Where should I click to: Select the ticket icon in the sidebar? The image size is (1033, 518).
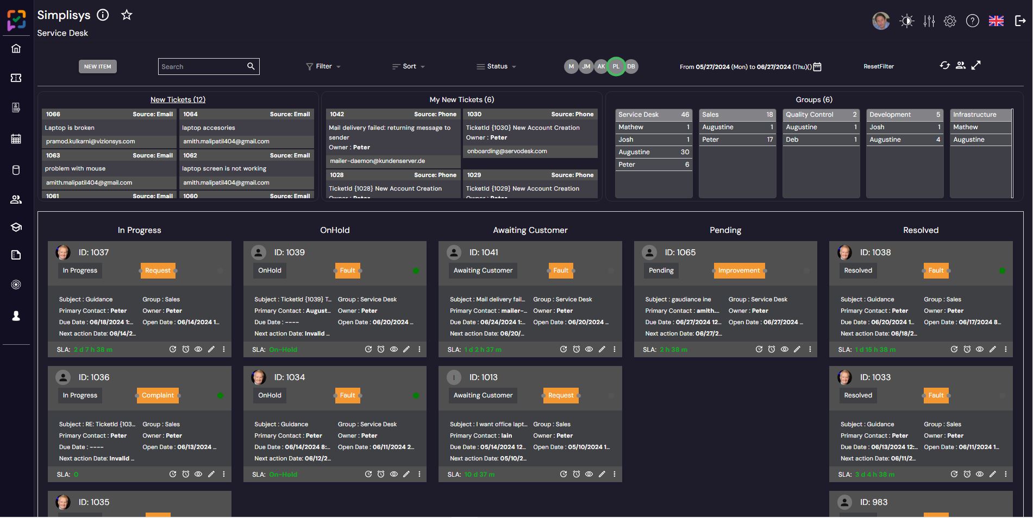(16, 78)
